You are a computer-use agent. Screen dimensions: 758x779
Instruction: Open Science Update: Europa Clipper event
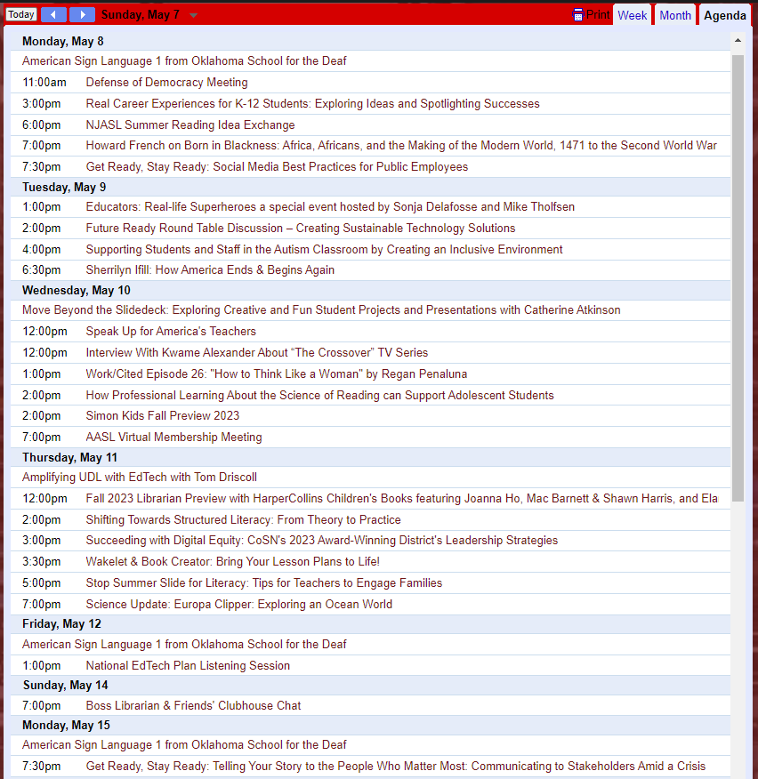coord(239,605)
